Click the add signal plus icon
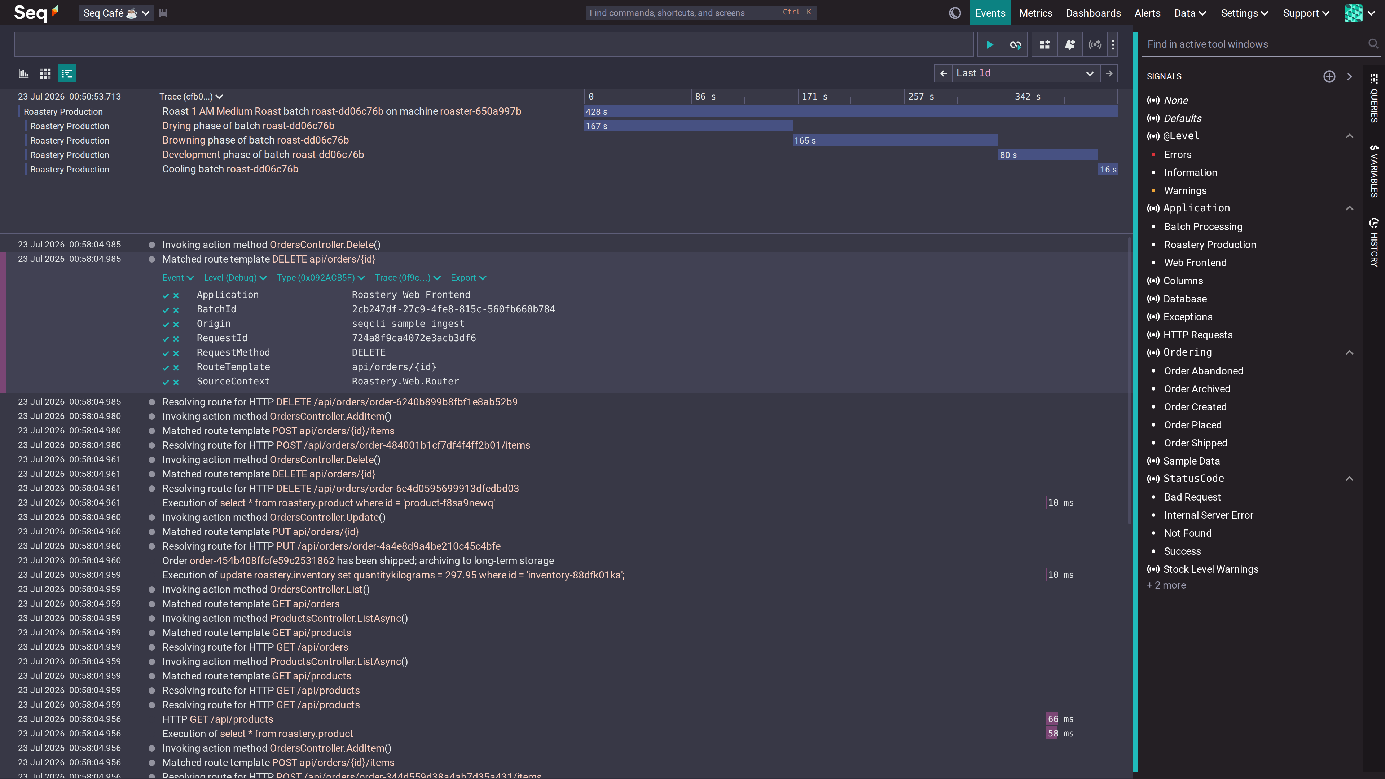Viewport: 1385px width, 779px height. (x=1329, y=76)
